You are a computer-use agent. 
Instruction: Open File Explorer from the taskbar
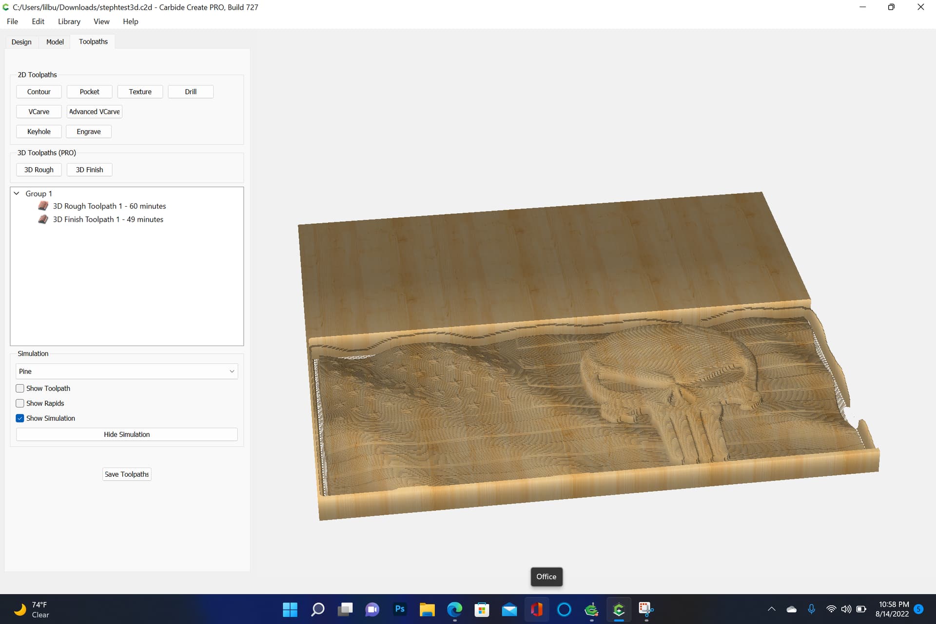pyautogui.click(x=427, y=609)
